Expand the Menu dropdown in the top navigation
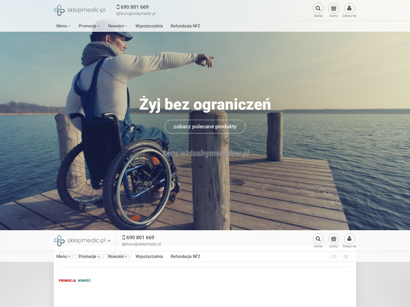Viewport: 410px width, 307px height. click(x=63, y=26)
